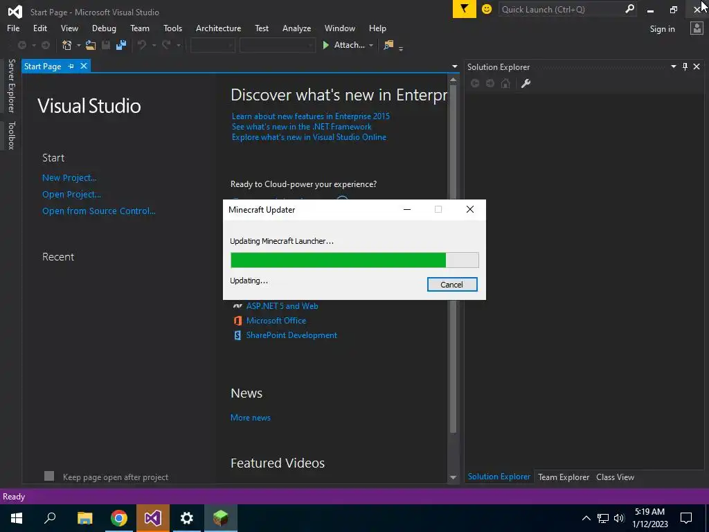709x532 pixels.
Task: Switch to the Class View tab
Action: (x=615, y=477)
